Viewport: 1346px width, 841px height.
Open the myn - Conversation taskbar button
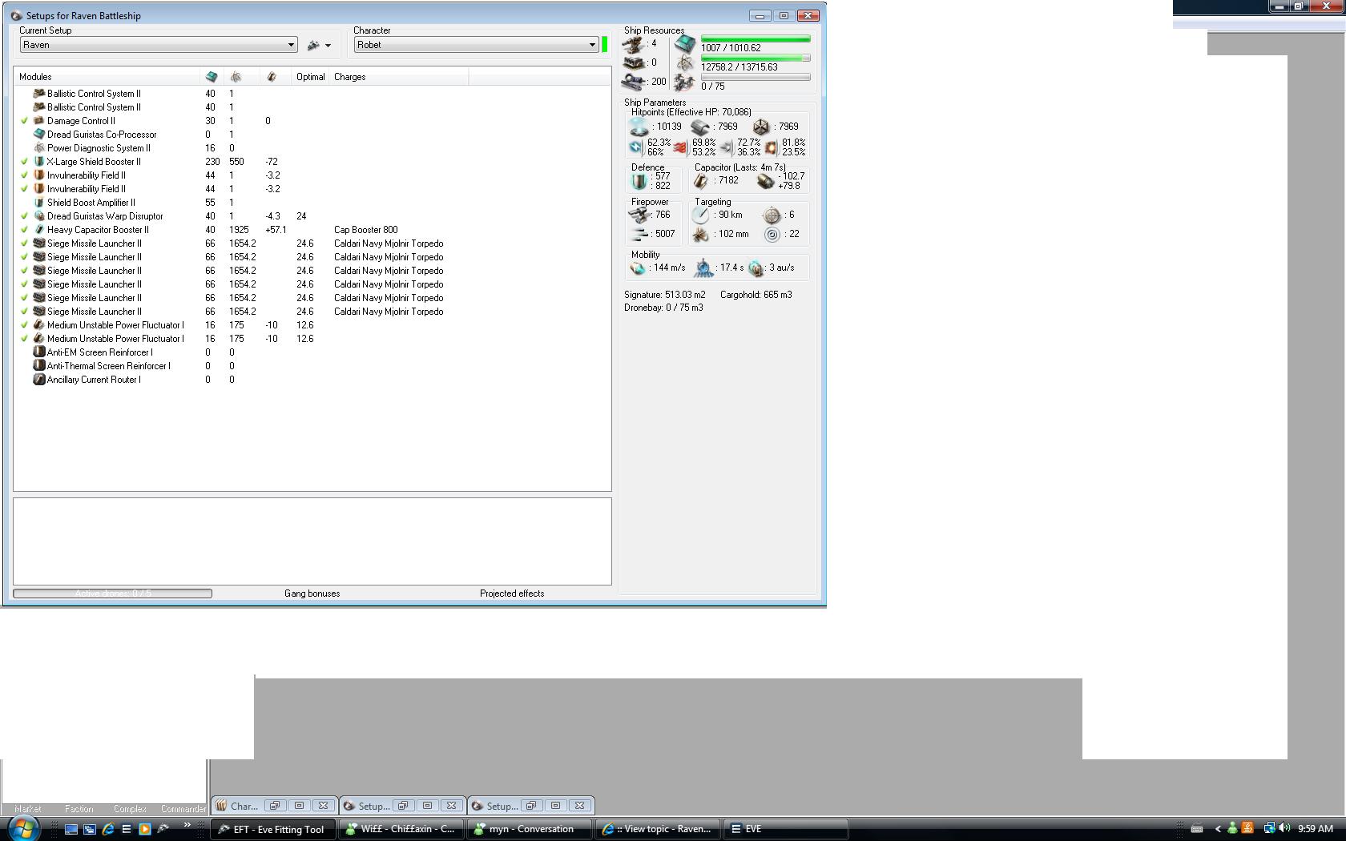[x=530, y=829]
